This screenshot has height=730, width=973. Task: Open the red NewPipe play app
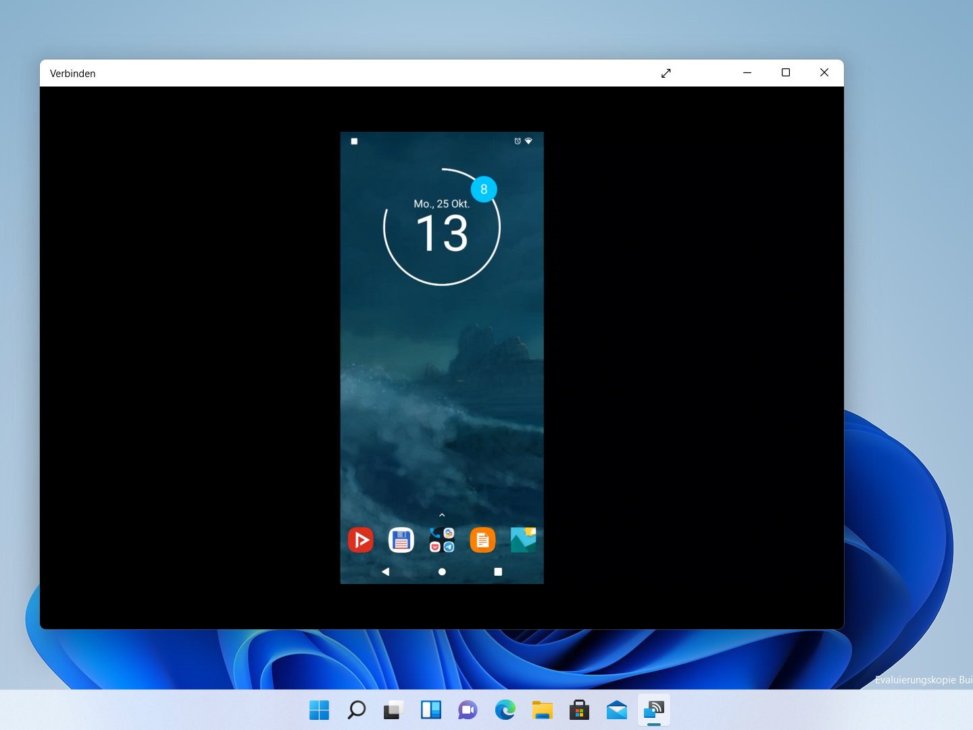pos(361,540)
